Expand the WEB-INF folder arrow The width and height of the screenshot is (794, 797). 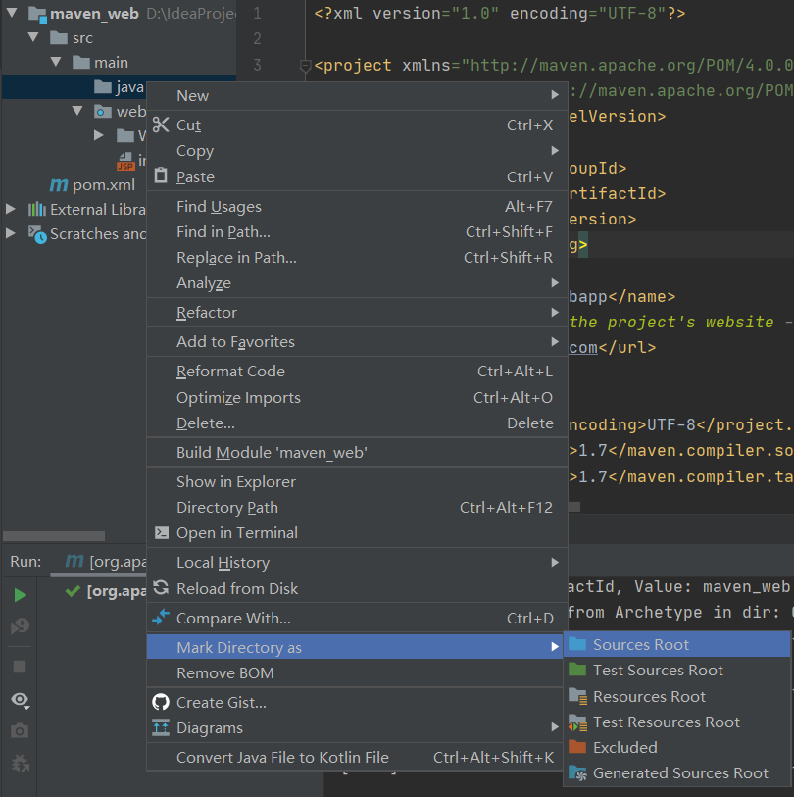[99, 134]
